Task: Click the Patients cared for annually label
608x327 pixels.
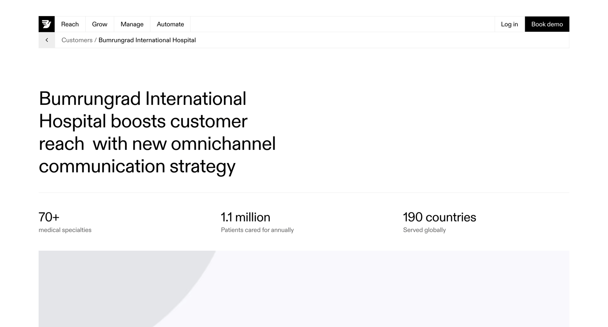Action: 257,230
